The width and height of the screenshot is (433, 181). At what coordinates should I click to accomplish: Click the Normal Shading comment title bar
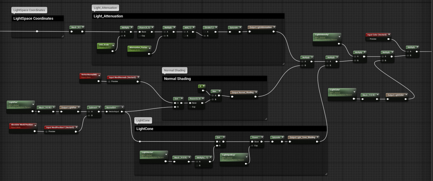coord(214,78)
